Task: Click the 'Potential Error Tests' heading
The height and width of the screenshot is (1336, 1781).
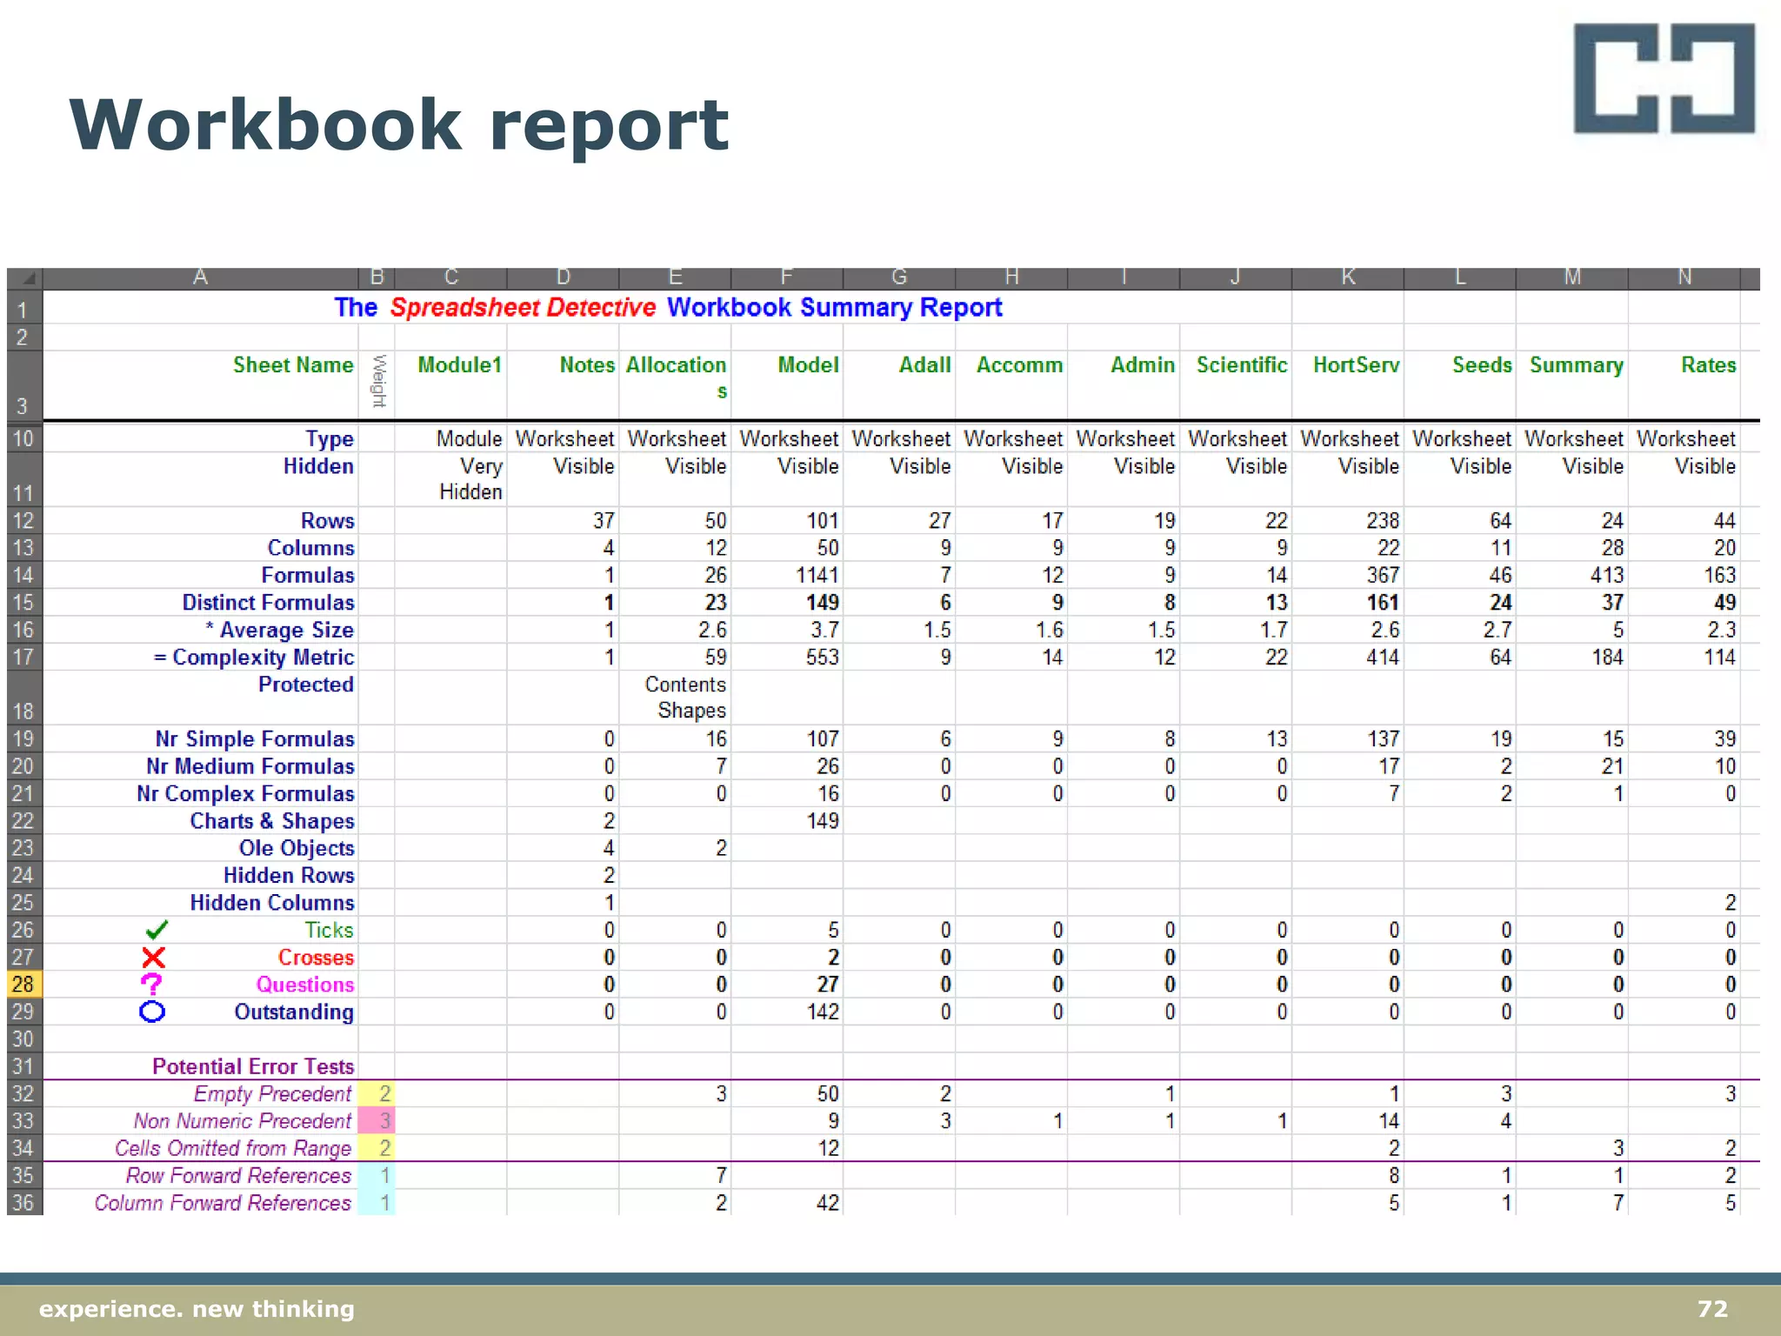Action: point(253,1066)
